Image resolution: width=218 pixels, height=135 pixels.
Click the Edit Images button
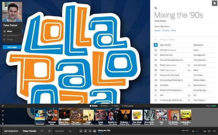coord(12,47)
